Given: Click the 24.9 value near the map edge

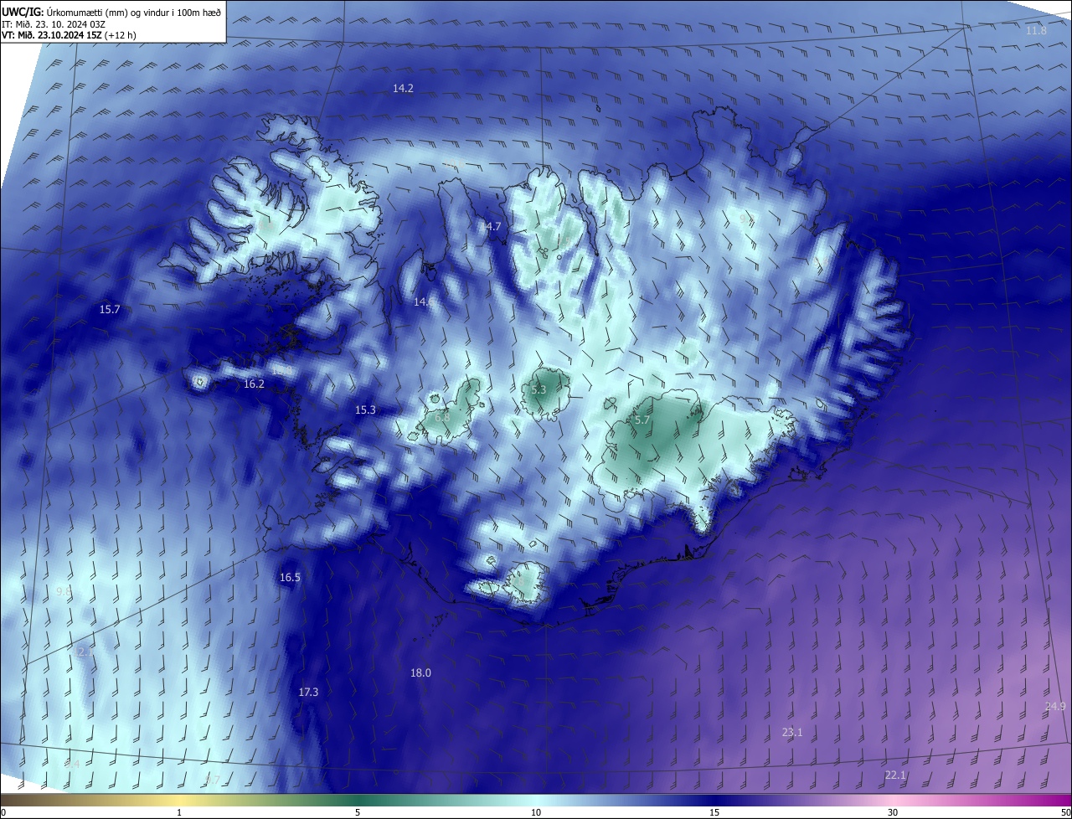Looking at the screenshot, I should point(1055,707).
